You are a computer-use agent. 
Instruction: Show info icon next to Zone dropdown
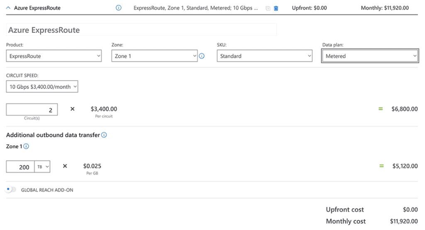[x=202, y=56]
